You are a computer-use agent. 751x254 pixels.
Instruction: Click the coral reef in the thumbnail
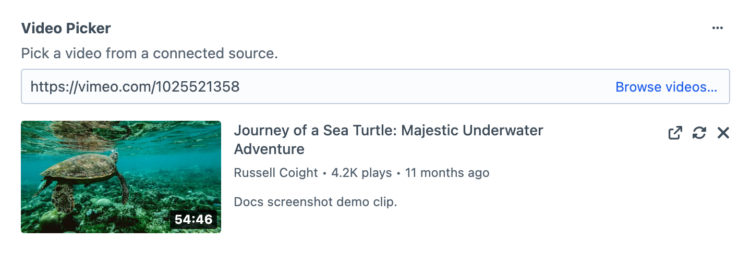tap(156, 208)
